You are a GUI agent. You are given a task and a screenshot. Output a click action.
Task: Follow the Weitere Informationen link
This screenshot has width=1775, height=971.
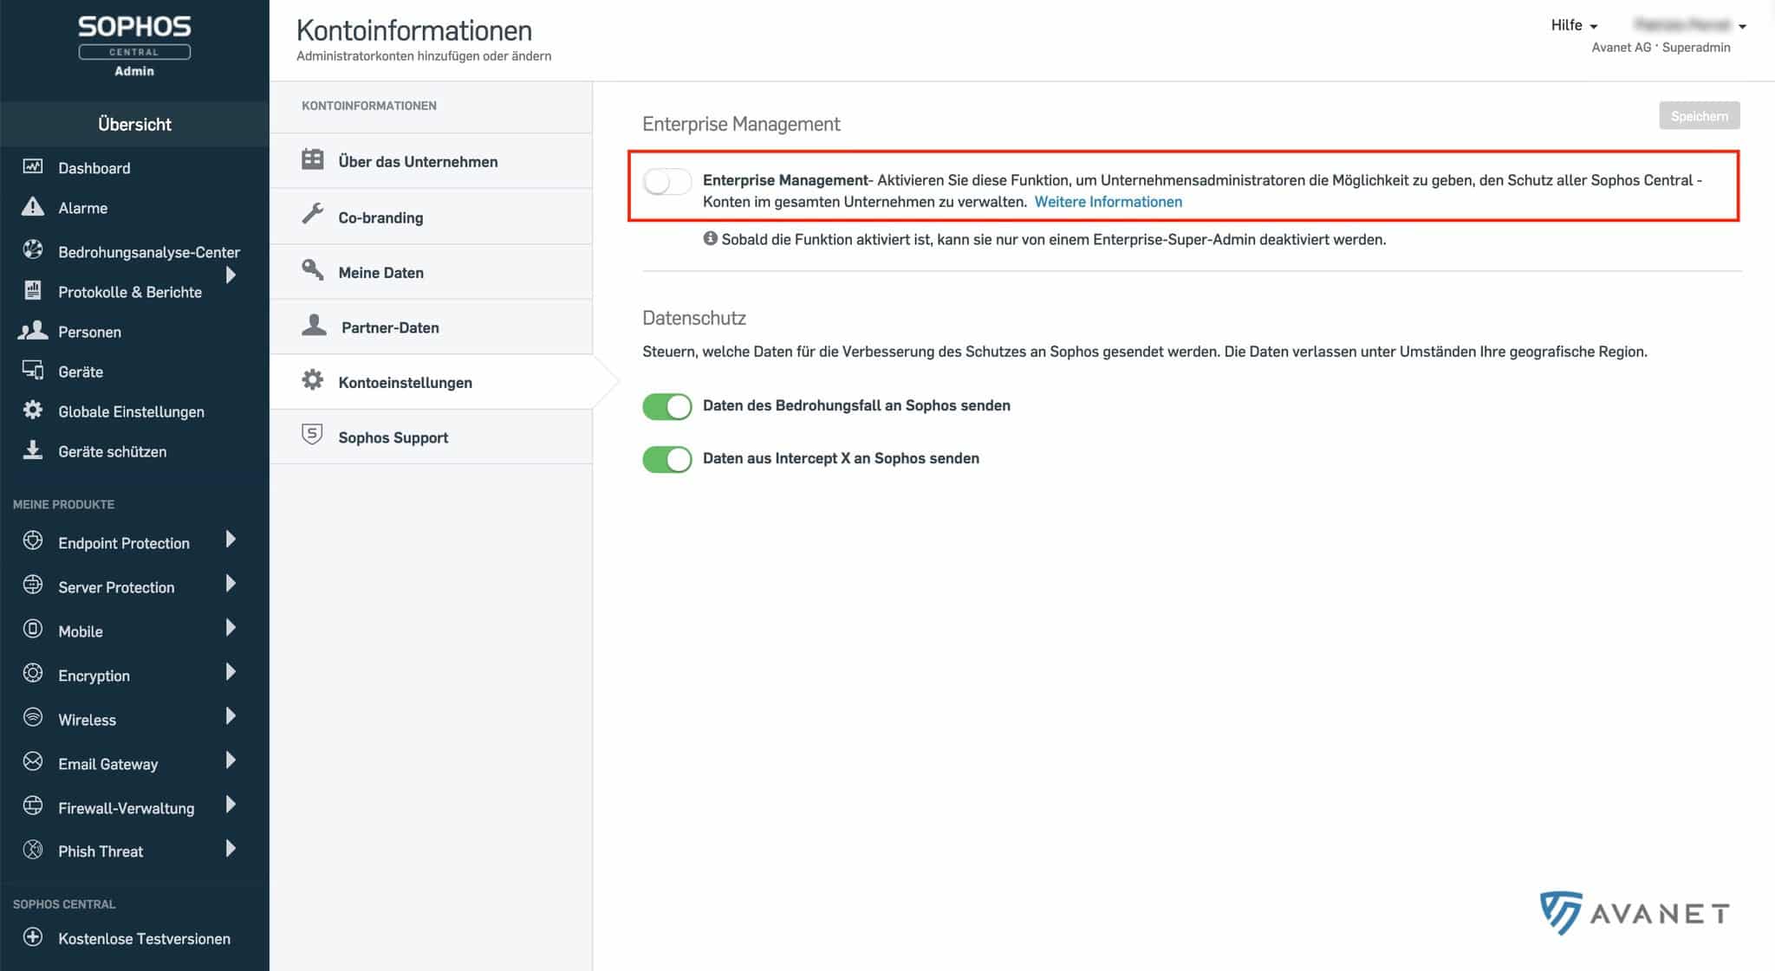click(x=1108, y=202)
